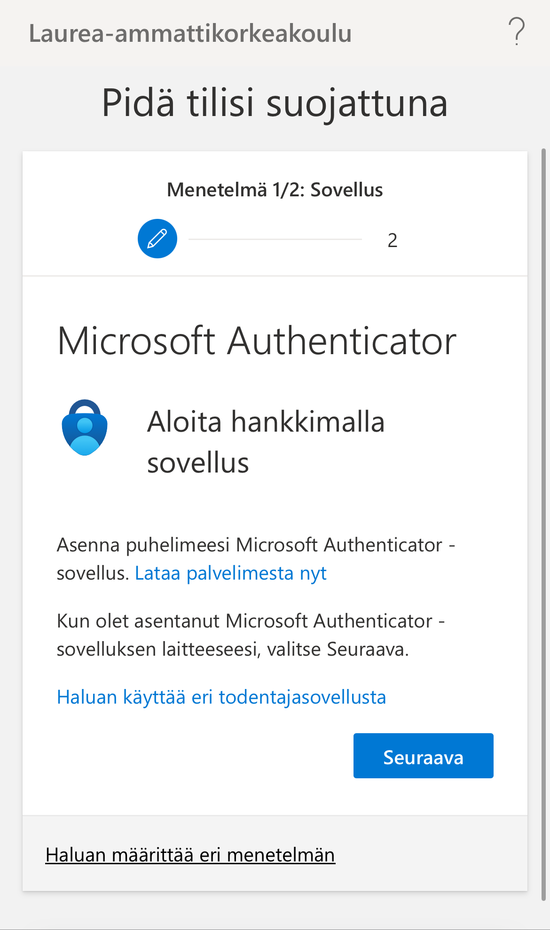
Task: Click the Microsoft Authenticator lock logo
Action: pos(85,427)
